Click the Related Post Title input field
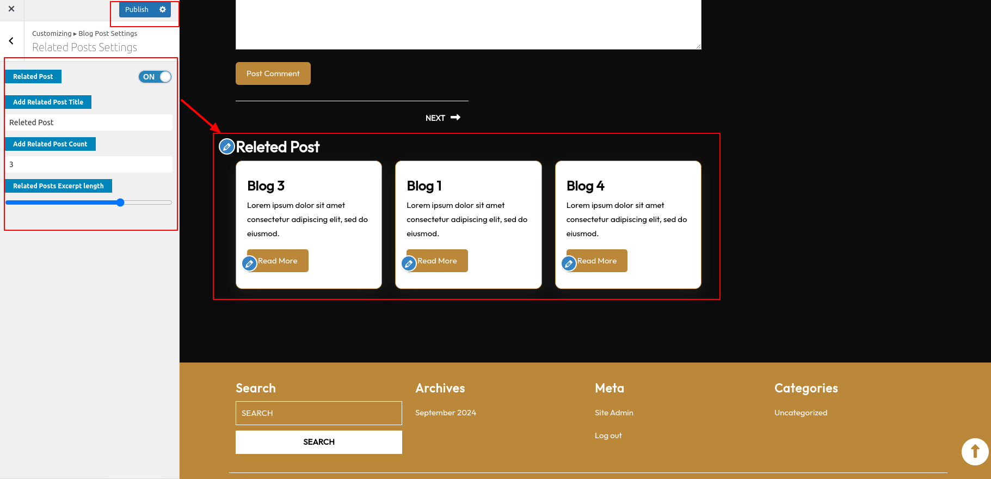991x479 pixels. pos(89,122)
